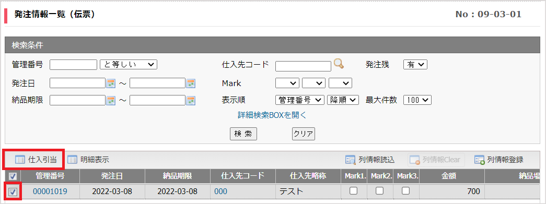Open the 最大件数 dropdown showing 100
The height and width of the screenshot is (204, 546).
417,100
